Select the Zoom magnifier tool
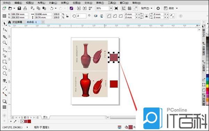209x131 pixels. (5, 43)
